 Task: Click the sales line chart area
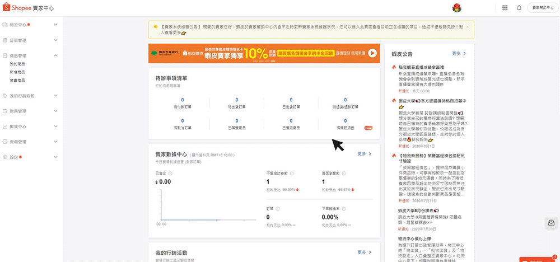point(208,204)
